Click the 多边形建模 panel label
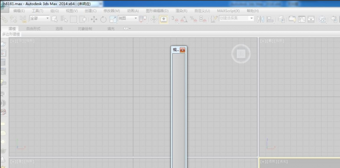This screenshot has height=168, width=340. coord(11,34)
